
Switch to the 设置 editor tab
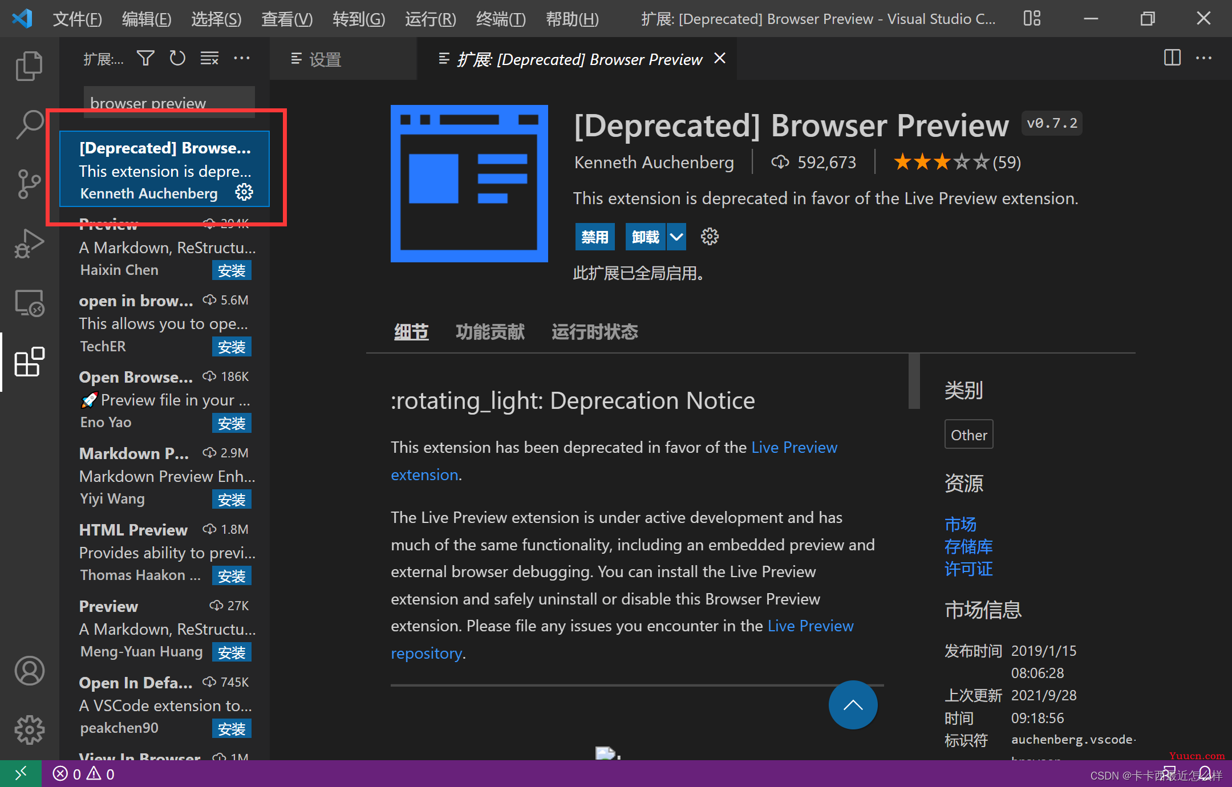(x=343, y=59)
